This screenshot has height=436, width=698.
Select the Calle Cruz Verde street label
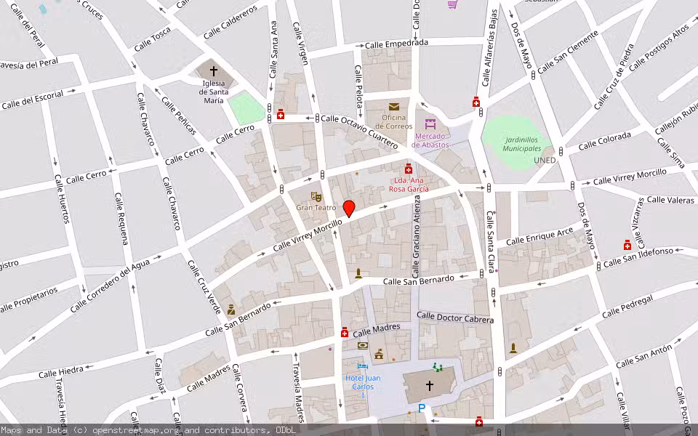(204, 287)
